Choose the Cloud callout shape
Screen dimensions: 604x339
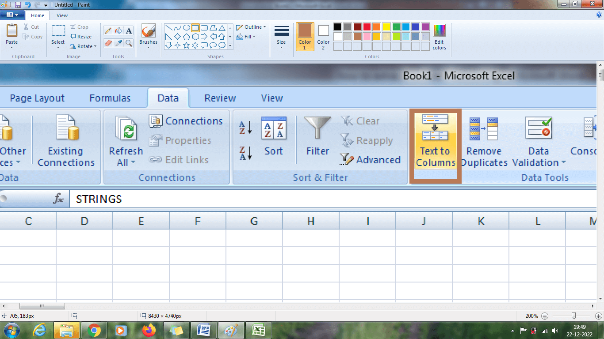(x=222, y=45)
